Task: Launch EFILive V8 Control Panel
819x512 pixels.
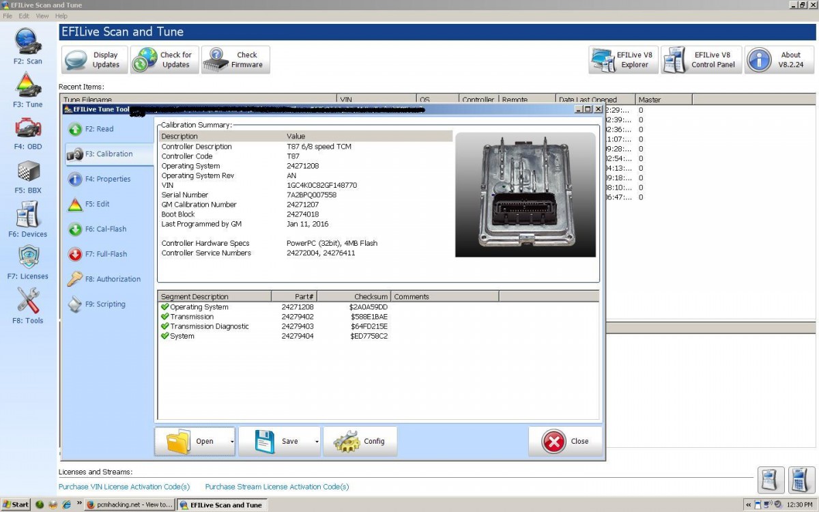Action: coord(702,60)
